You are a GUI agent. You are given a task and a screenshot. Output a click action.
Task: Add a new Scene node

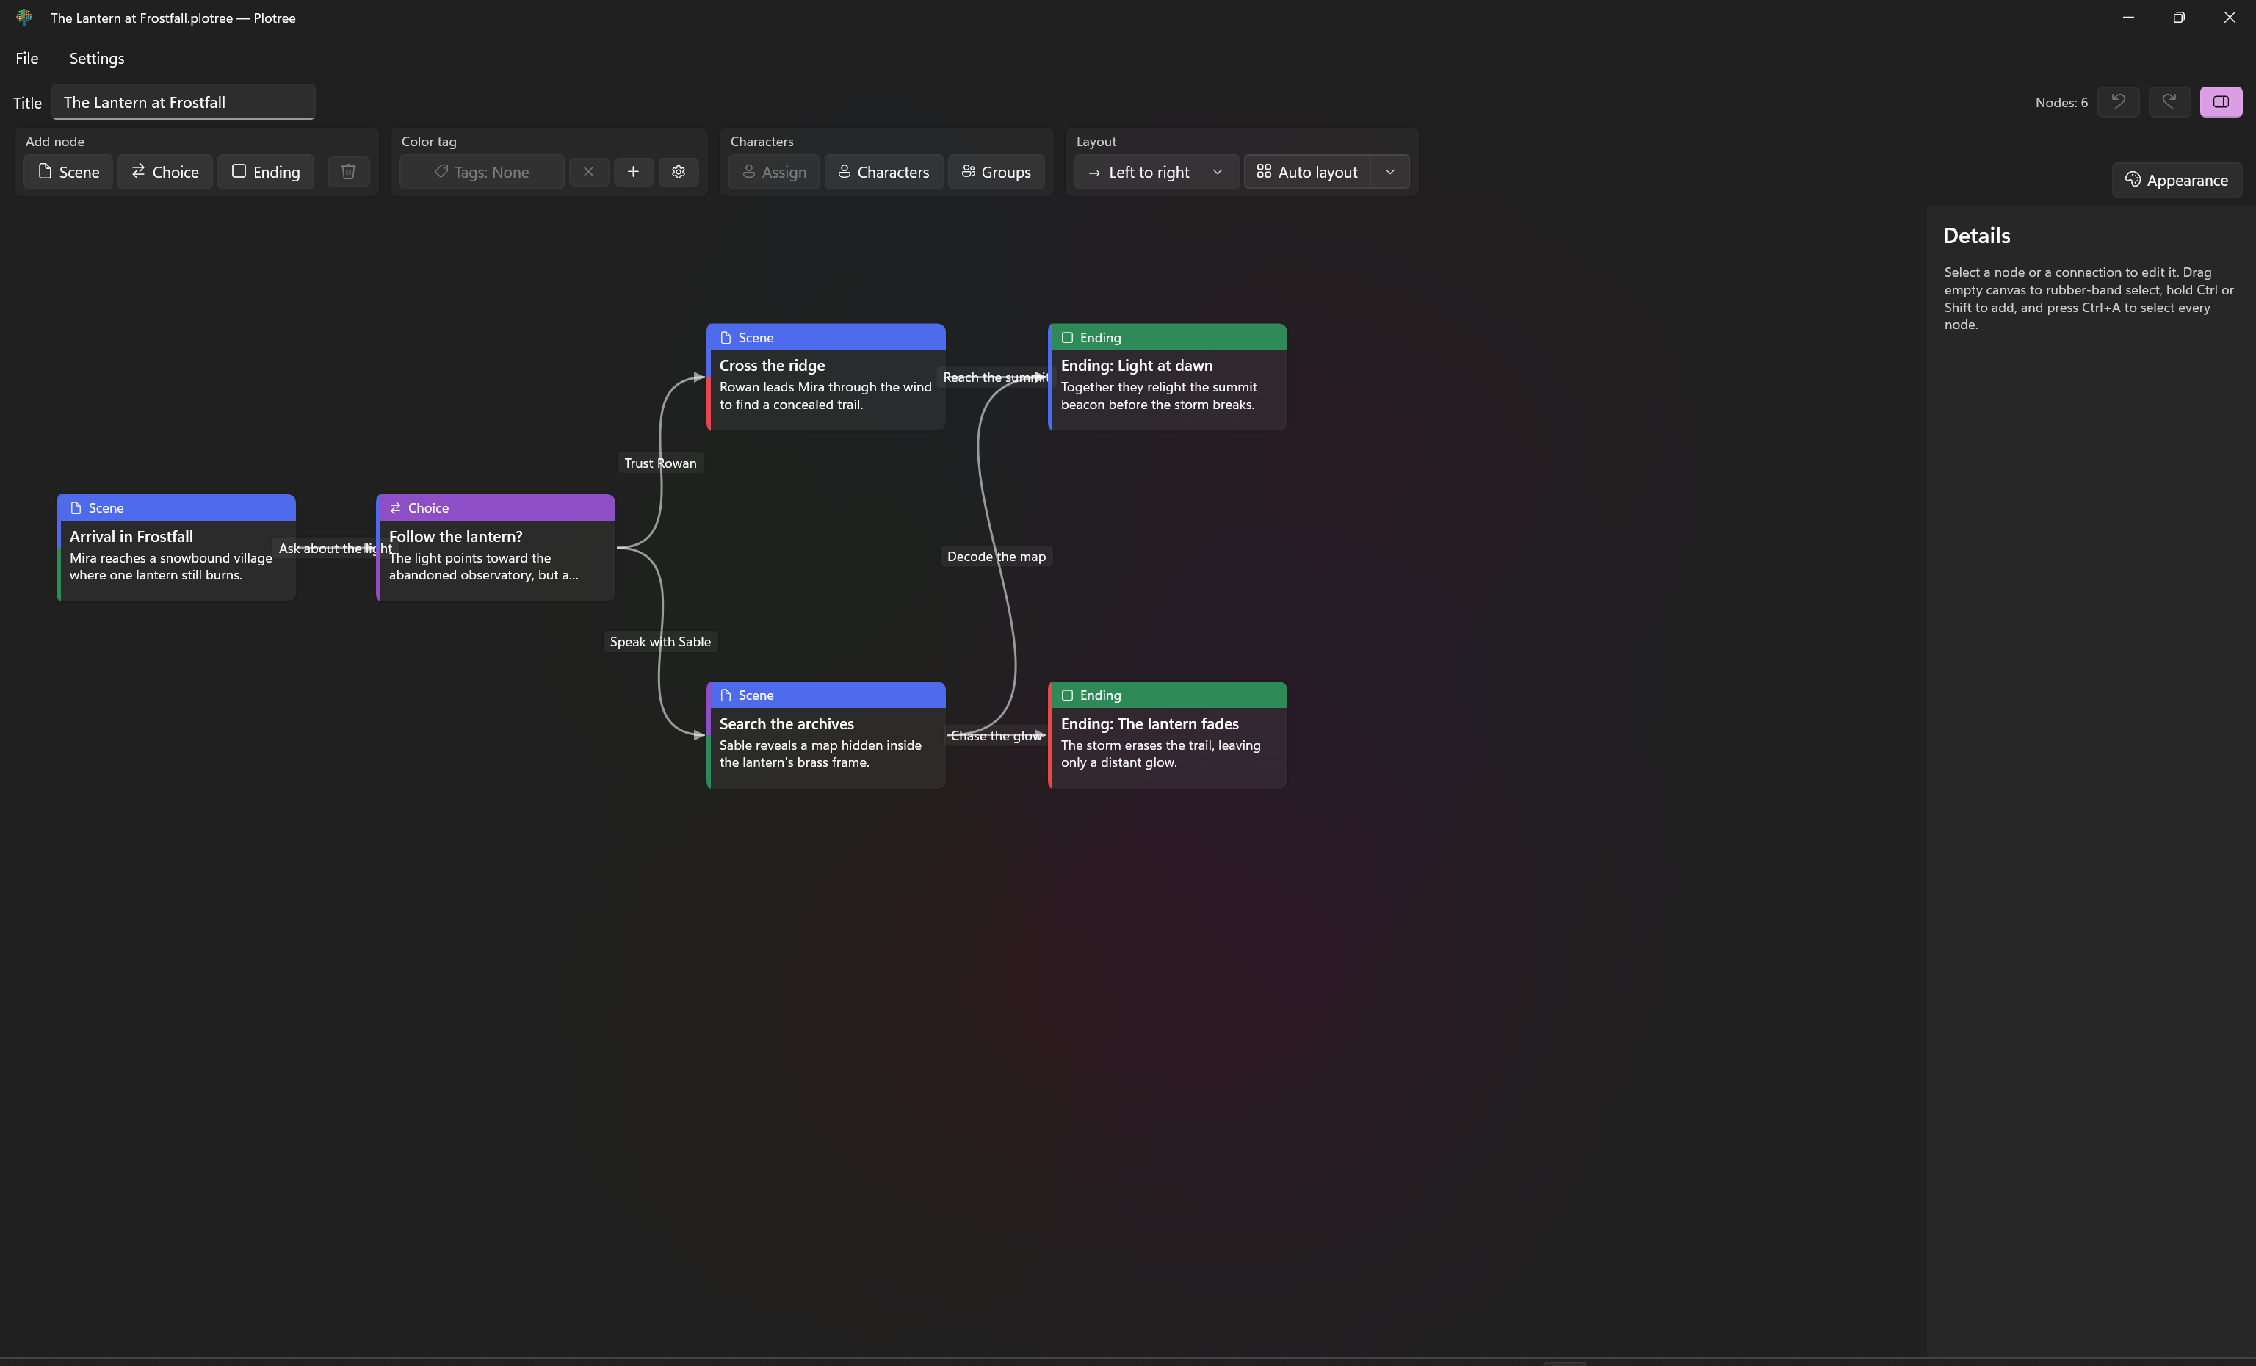pos(69,172)
